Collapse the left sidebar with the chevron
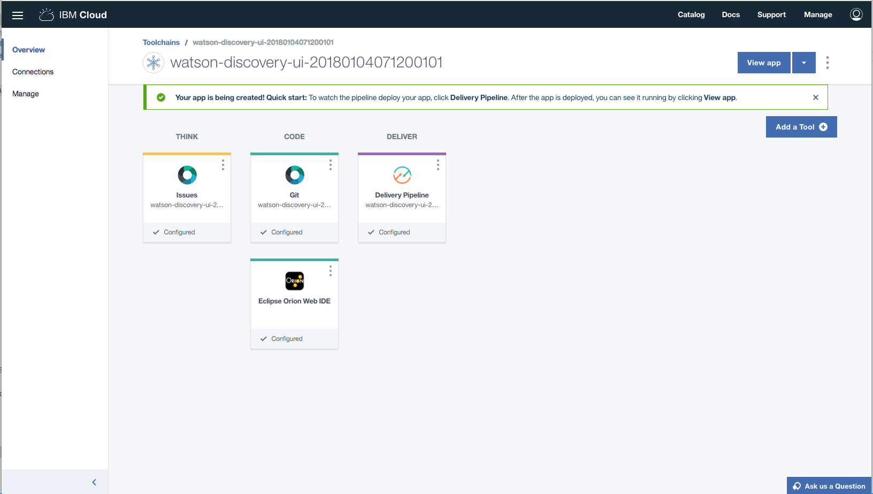The image size is (873, 494). point(94,482)
